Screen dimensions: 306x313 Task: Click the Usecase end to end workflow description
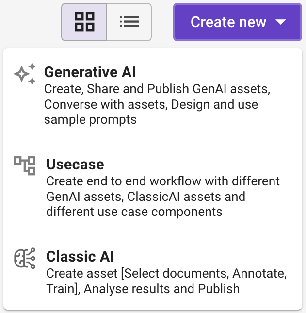tap(163, 197)
